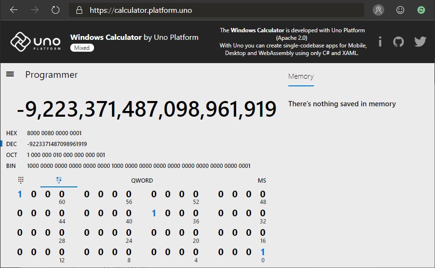This screenshot has width=435, height=268.
Task: Click the browser back arrow
Action: [x=14, y=10]
